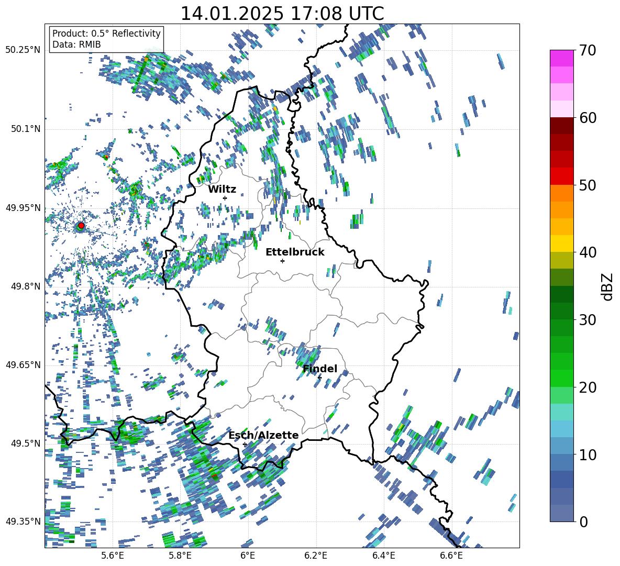The image size is (620, 566).
Task: Click the Esch/Alzette cross marker
Action: coord(245,444)
